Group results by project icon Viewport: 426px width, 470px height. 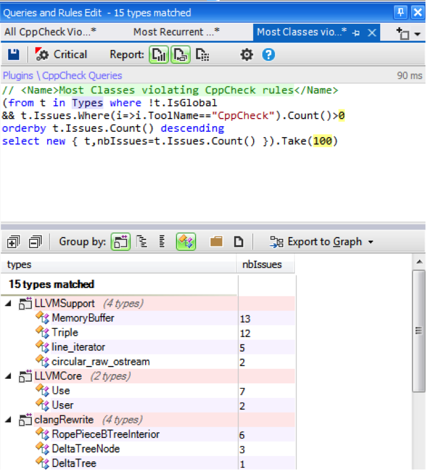[x=121, y=242]
